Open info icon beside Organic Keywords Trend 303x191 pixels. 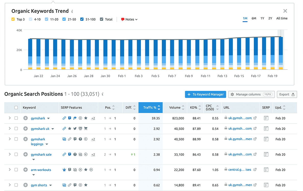click(x=72, y=11)
